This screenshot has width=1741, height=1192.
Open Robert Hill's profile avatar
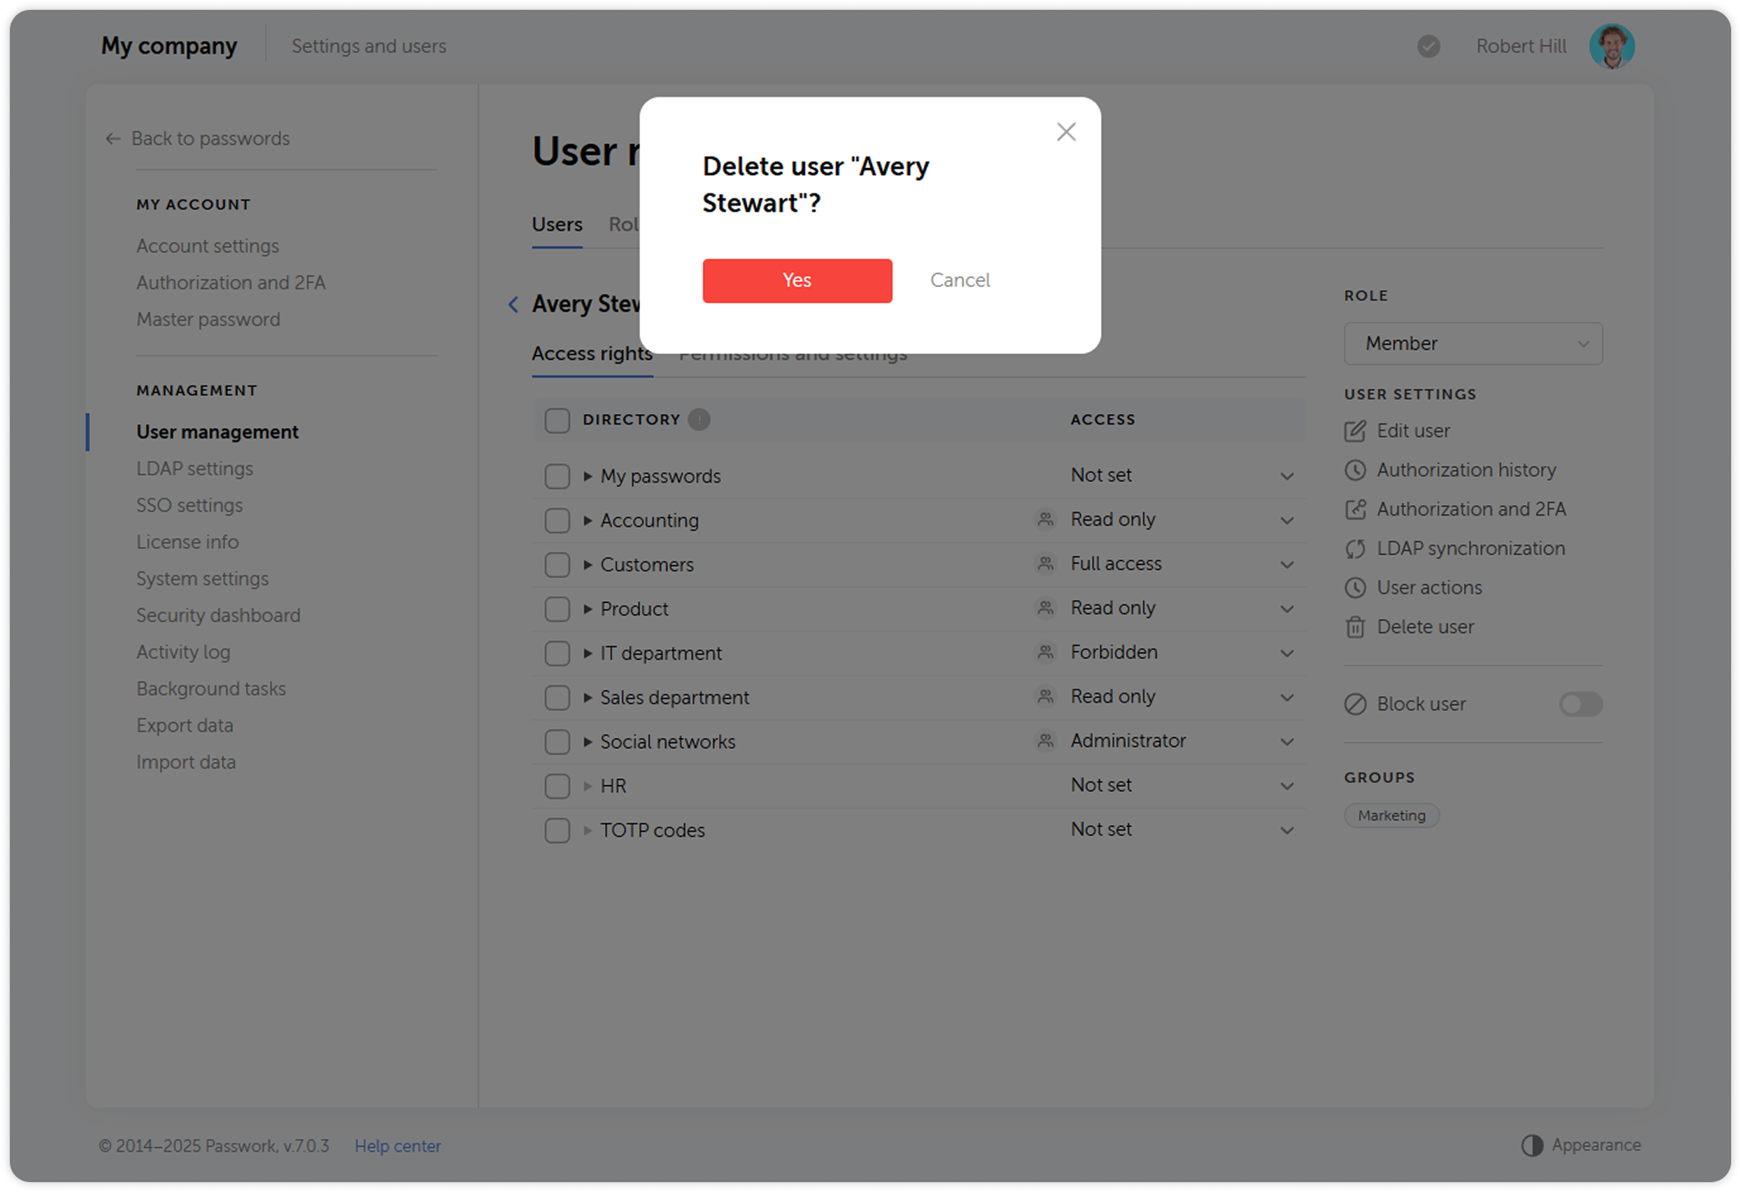1611,46
